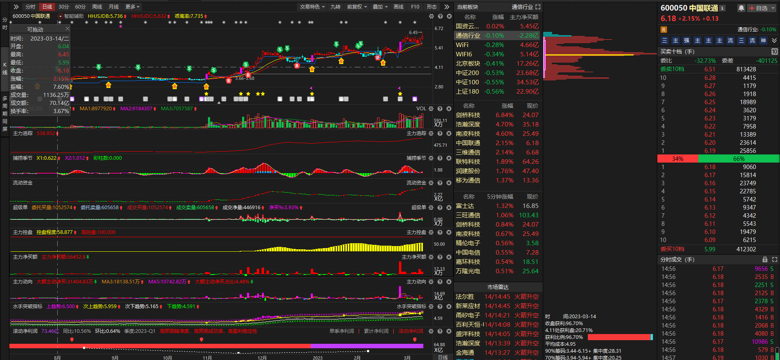
Task: Show help for the 主力追踪 panel
Action: point(440,133)
